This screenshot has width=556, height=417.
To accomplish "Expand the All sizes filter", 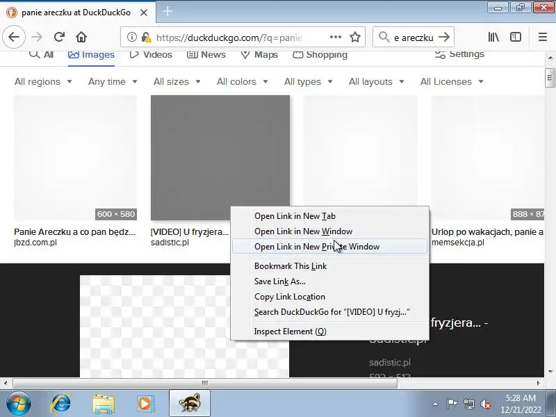I will (x=177, y=81).
